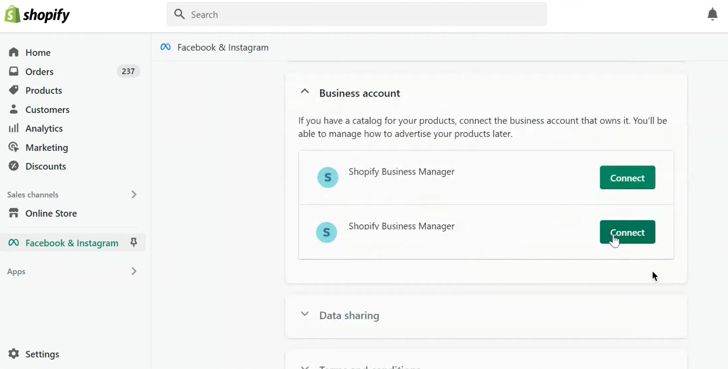Focus the Search input field
Image resolution: width=728 pixels, height=369 pixels.
(357, 14)
